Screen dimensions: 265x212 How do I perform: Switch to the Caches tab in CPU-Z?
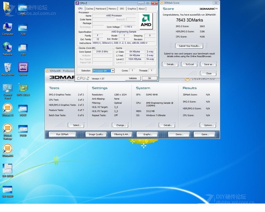point(89,9)
